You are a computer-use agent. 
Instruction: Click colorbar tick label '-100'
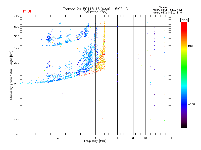coord(191,104)
